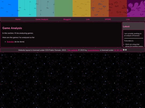The image size is (145, 108).
Task: Select sidebar text 'To be done is:'
Action: coord(129,41)
